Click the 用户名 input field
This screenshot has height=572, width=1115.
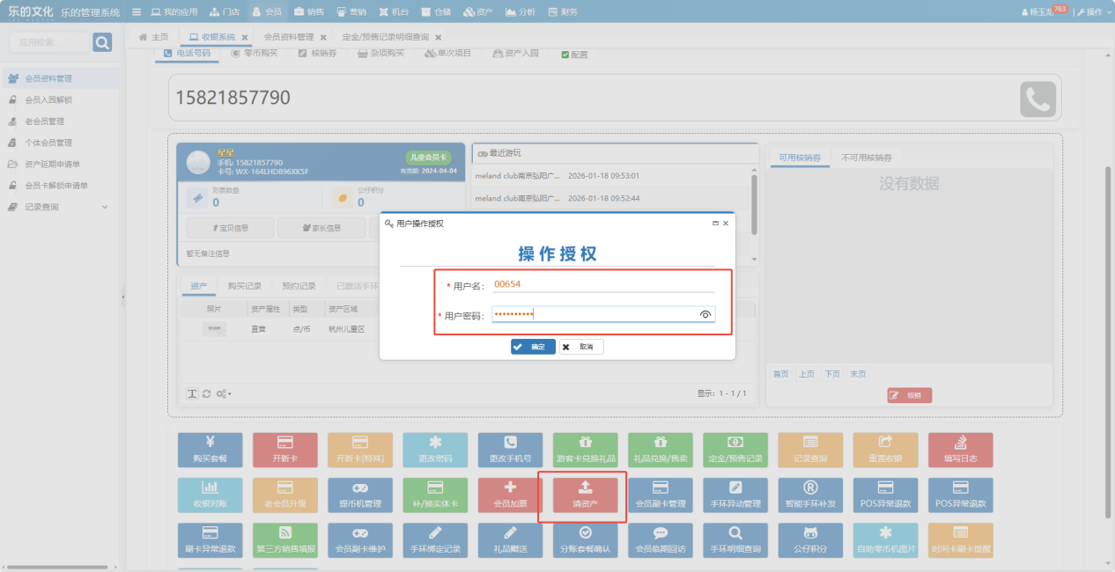(x=602, y=285)
